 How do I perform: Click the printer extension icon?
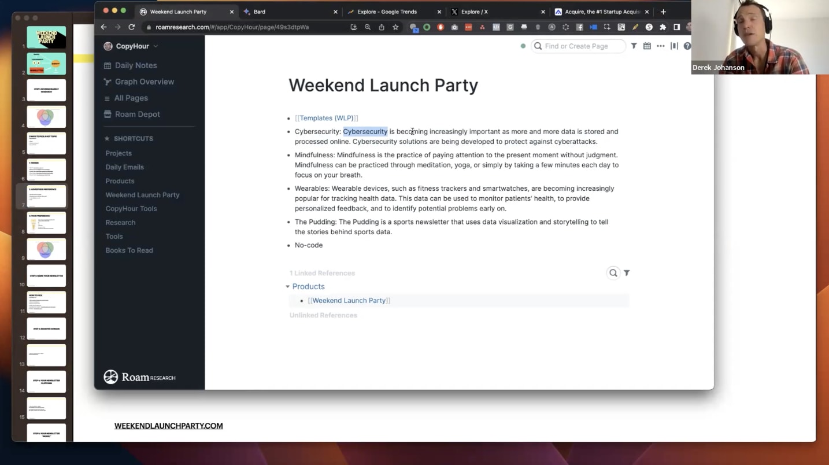click(524, 27)
